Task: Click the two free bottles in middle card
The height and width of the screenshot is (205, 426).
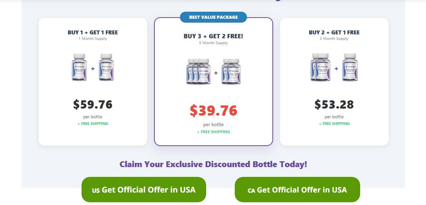Action: click(231, 71)
